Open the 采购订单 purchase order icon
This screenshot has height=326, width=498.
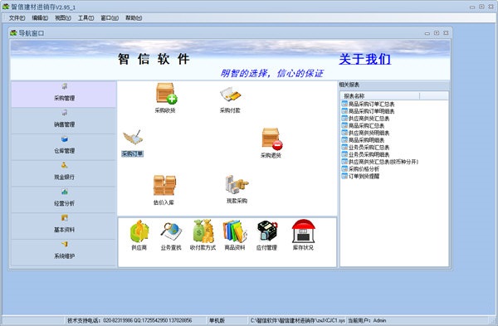click(x=133, y=138)
